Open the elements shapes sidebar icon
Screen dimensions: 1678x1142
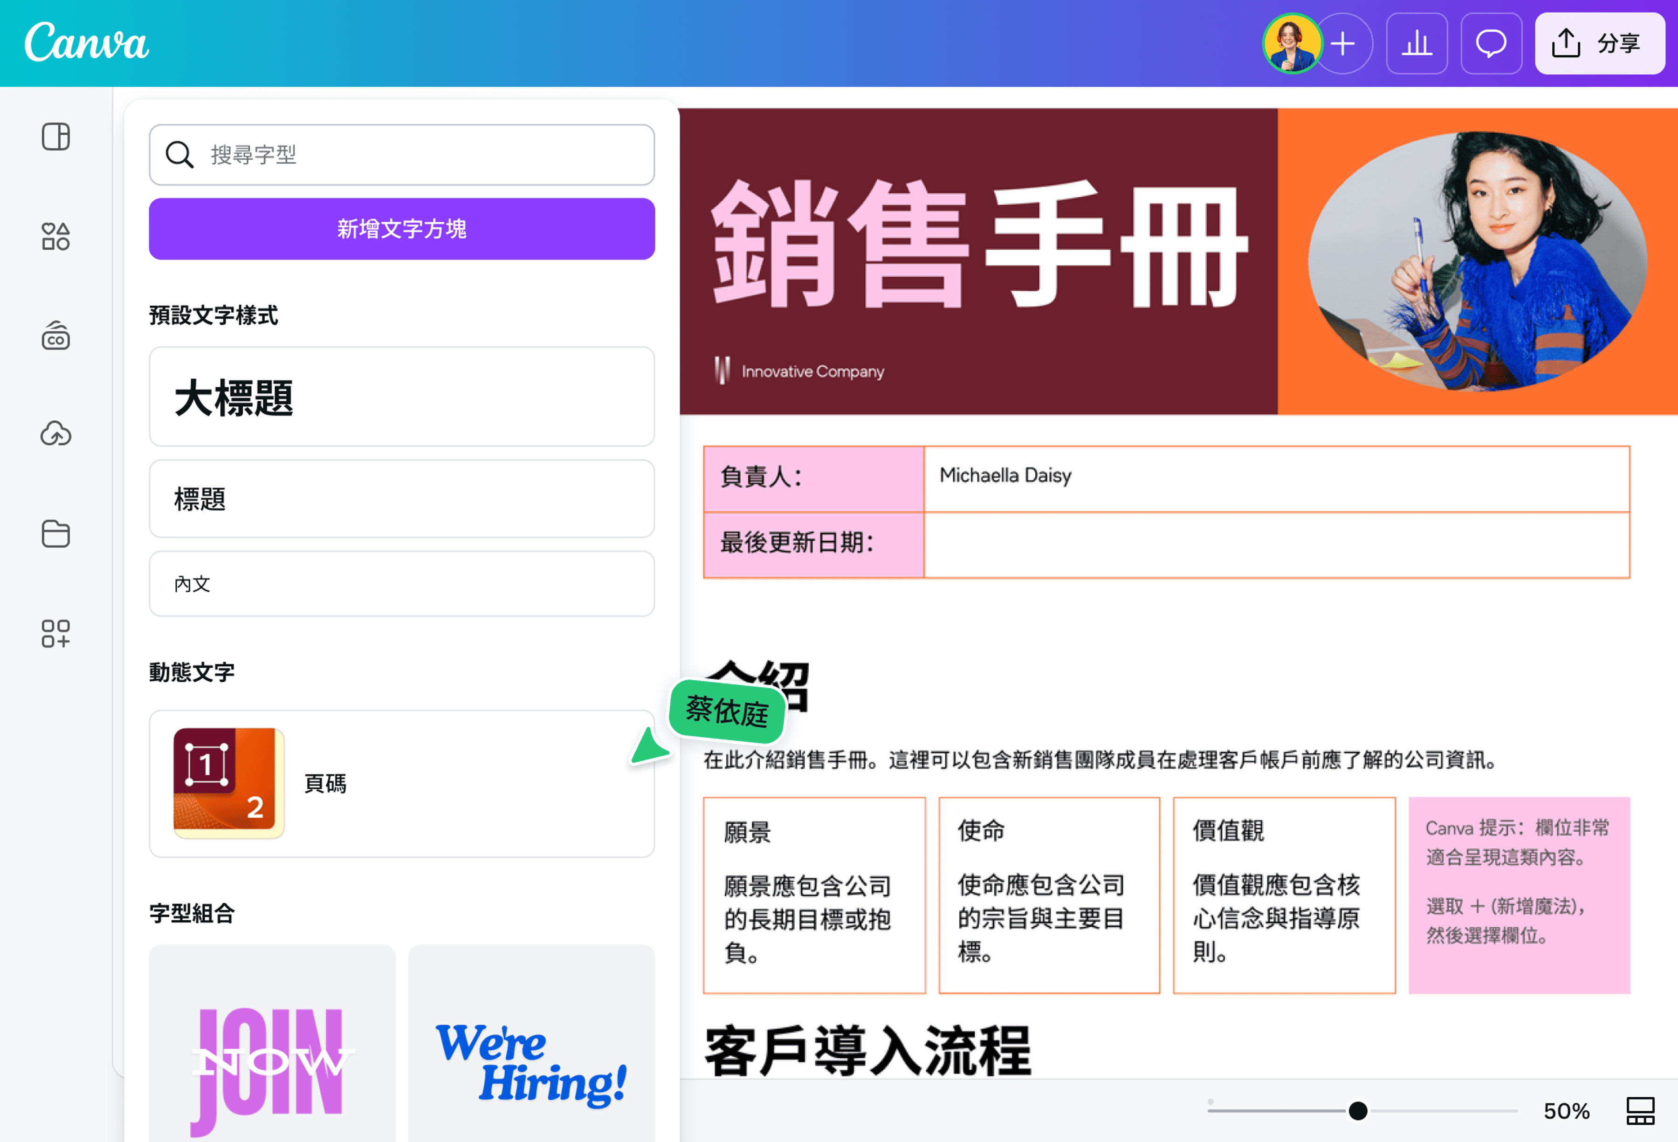tap(55, 236)
